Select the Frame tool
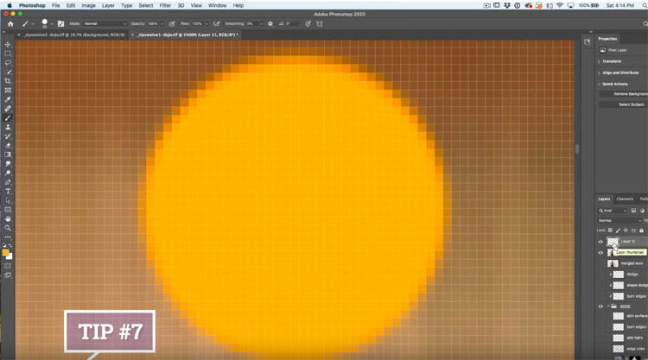 pyautogui.click(x=8, y=90)
